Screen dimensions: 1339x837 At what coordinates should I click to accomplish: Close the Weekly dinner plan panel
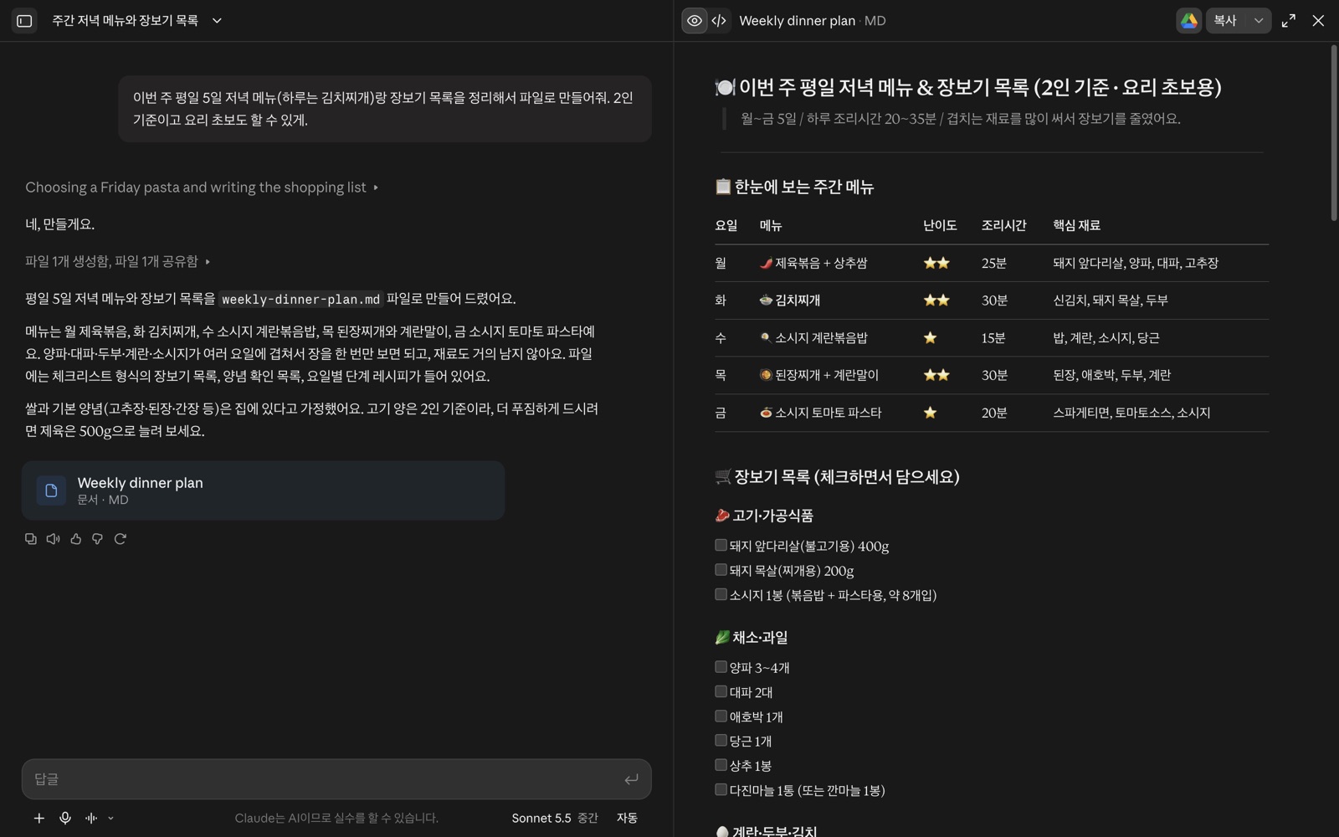click(1318, 21)
